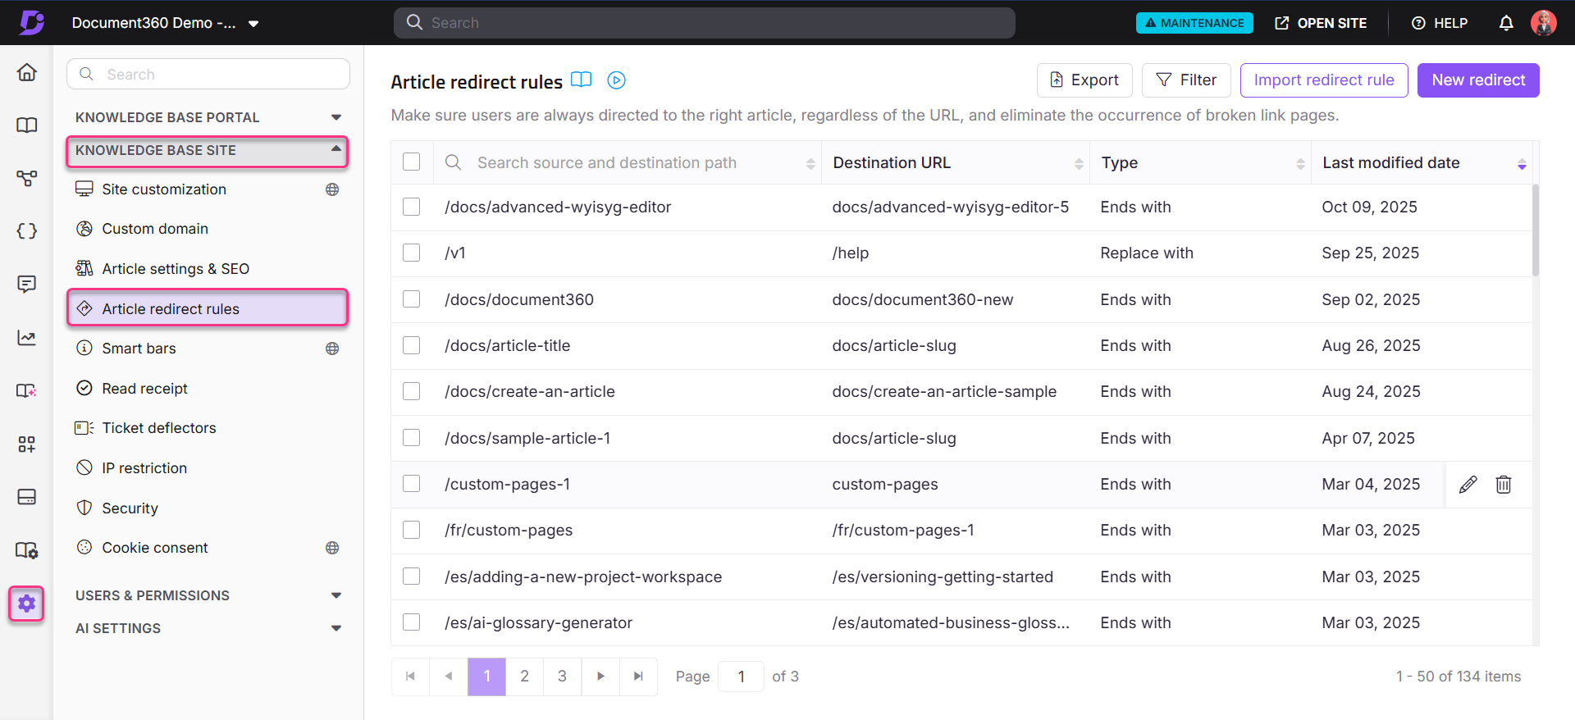Open the Home dashboard from the sidebar
The image size is (1575, 720).
[27, 72]
